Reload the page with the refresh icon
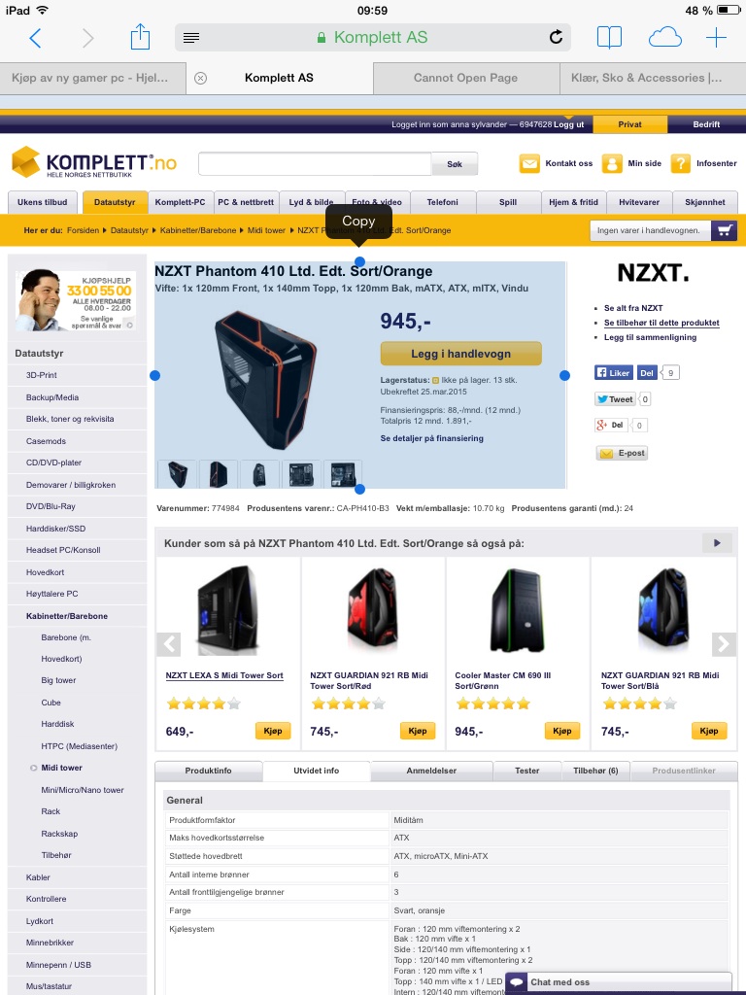This screenshot has width=746, height=995. pos(556,38)
